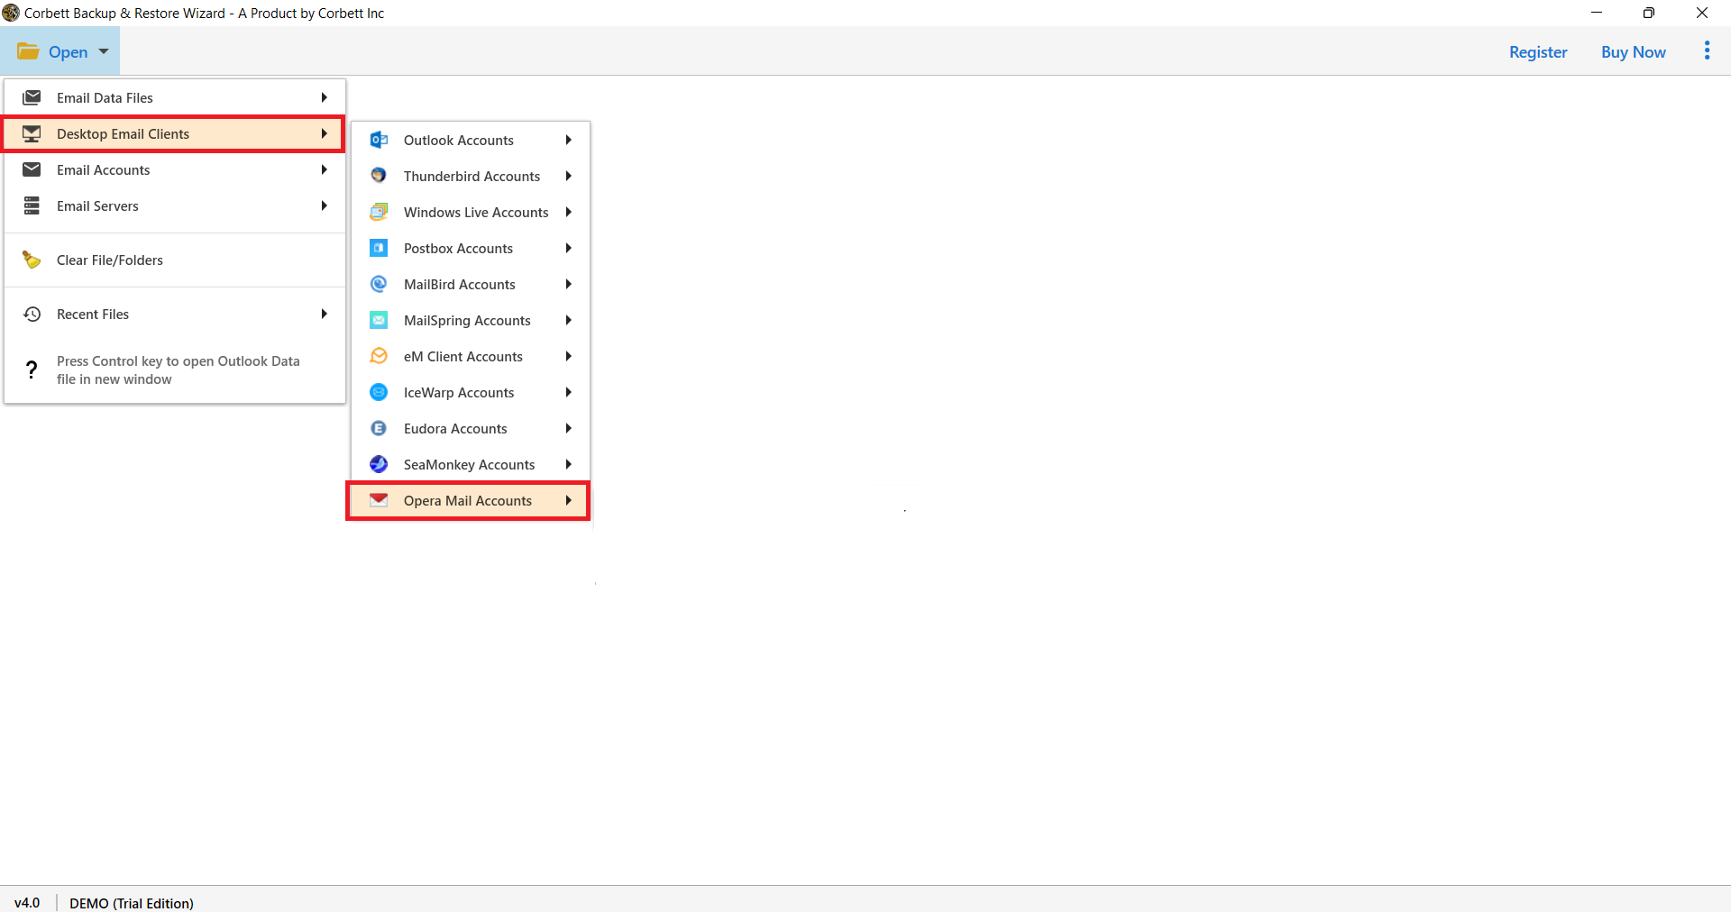Click the Thunderbird Accounts icon
This screenshot has width=1731, height=912.
click(379, 176)
